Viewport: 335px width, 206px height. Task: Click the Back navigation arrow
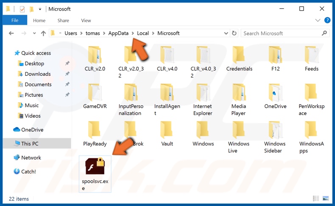11,33
